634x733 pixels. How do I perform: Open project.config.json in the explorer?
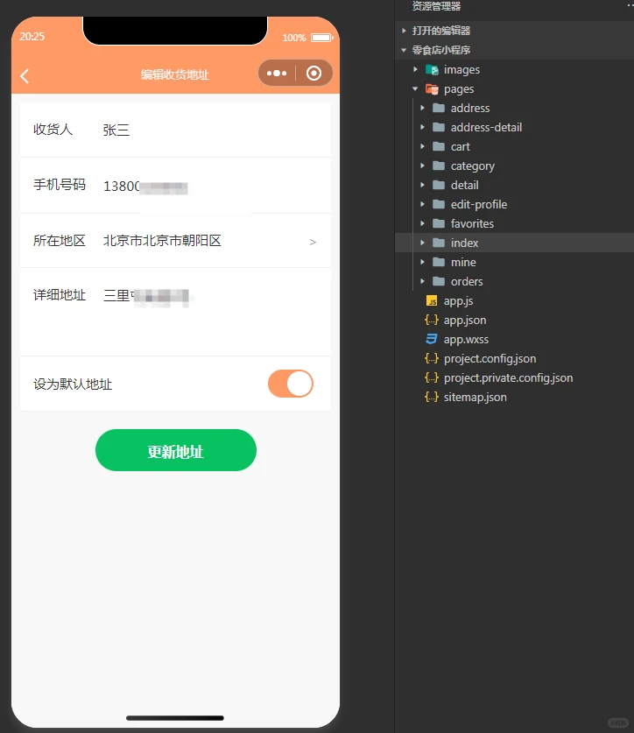point(490,358)
